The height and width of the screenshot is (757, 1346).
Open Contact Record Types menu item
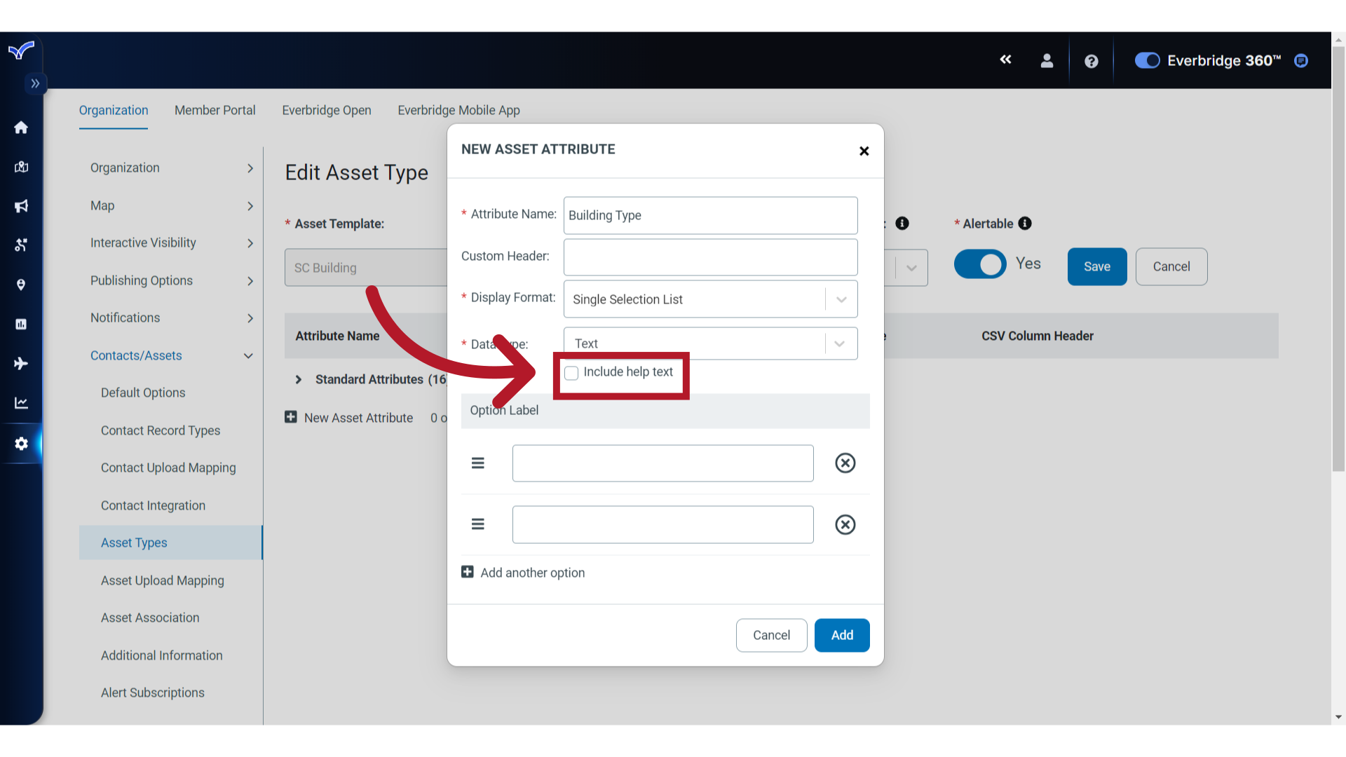tap(161, 430)
